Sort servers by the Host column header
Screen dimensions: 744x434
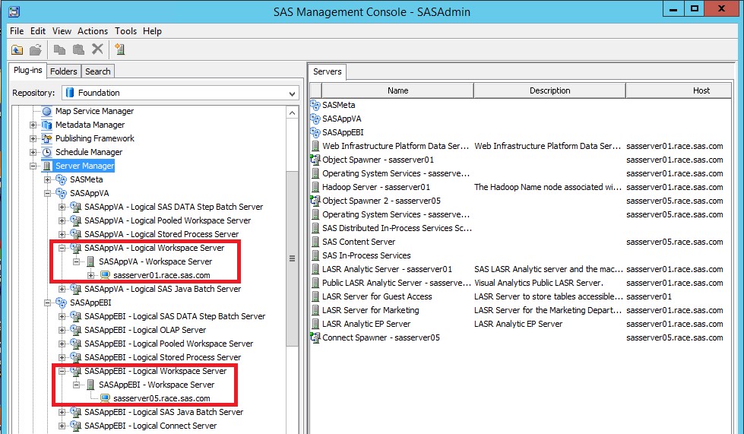(x=701, y=90)
